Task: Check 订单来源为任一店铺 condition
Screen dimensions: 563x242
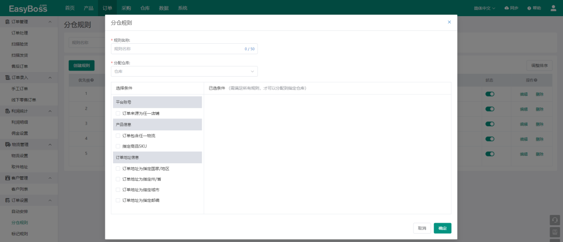Action: click(x=118, y=113)
